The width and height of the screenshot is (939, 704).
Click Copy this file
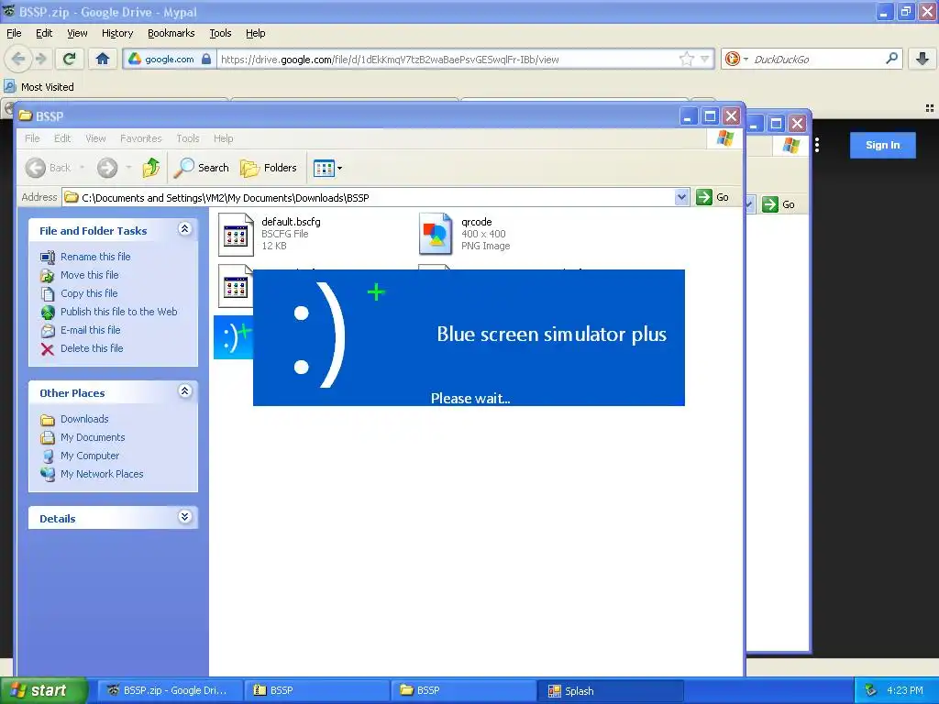click(89, 293)
